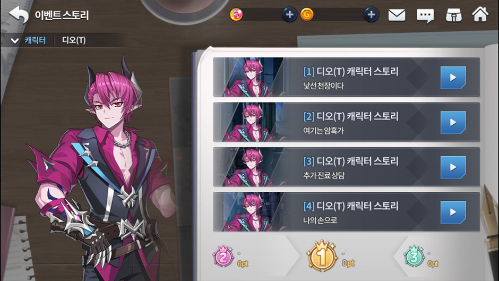Select the 캐릭터 category label
499x281 pixels.
pyautogui.click(x=36, y=40)
